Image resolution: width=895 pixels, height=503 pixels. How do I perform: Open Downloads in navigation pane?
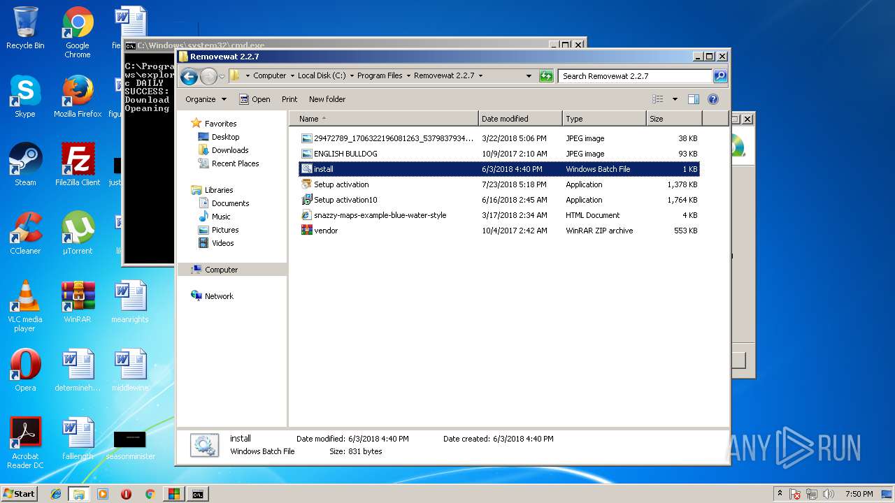pos(230,150)
